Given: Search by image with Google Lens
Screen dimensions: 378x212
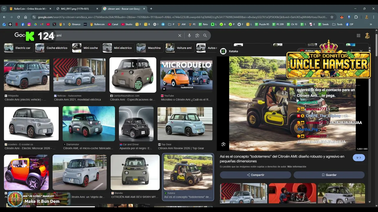Looking at the screenshot, I should pyautogui.click(x=197, y=35).
